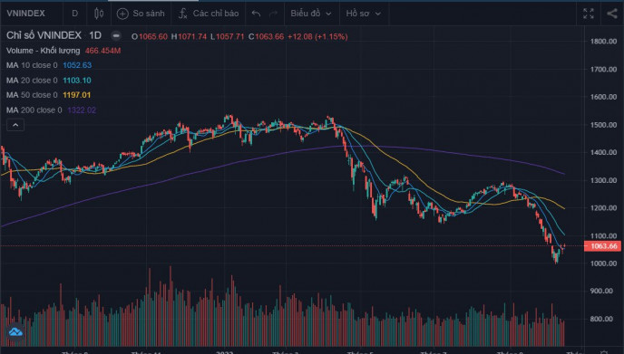Click the So sánh compare button
Viewport: 624px width, 354px height.
[141, 14]
